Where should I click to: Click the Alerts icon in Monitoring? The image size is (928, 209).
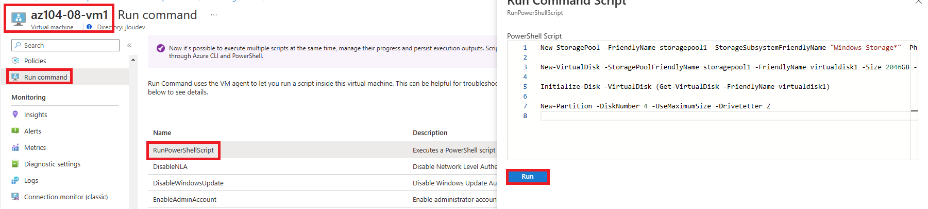[15, 131]
